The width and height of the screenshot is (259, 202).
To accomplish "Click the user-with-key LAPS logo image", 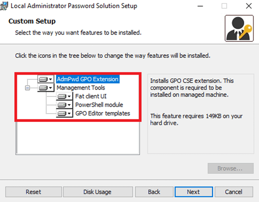I will pyautogui.click(x=239, y=28).
